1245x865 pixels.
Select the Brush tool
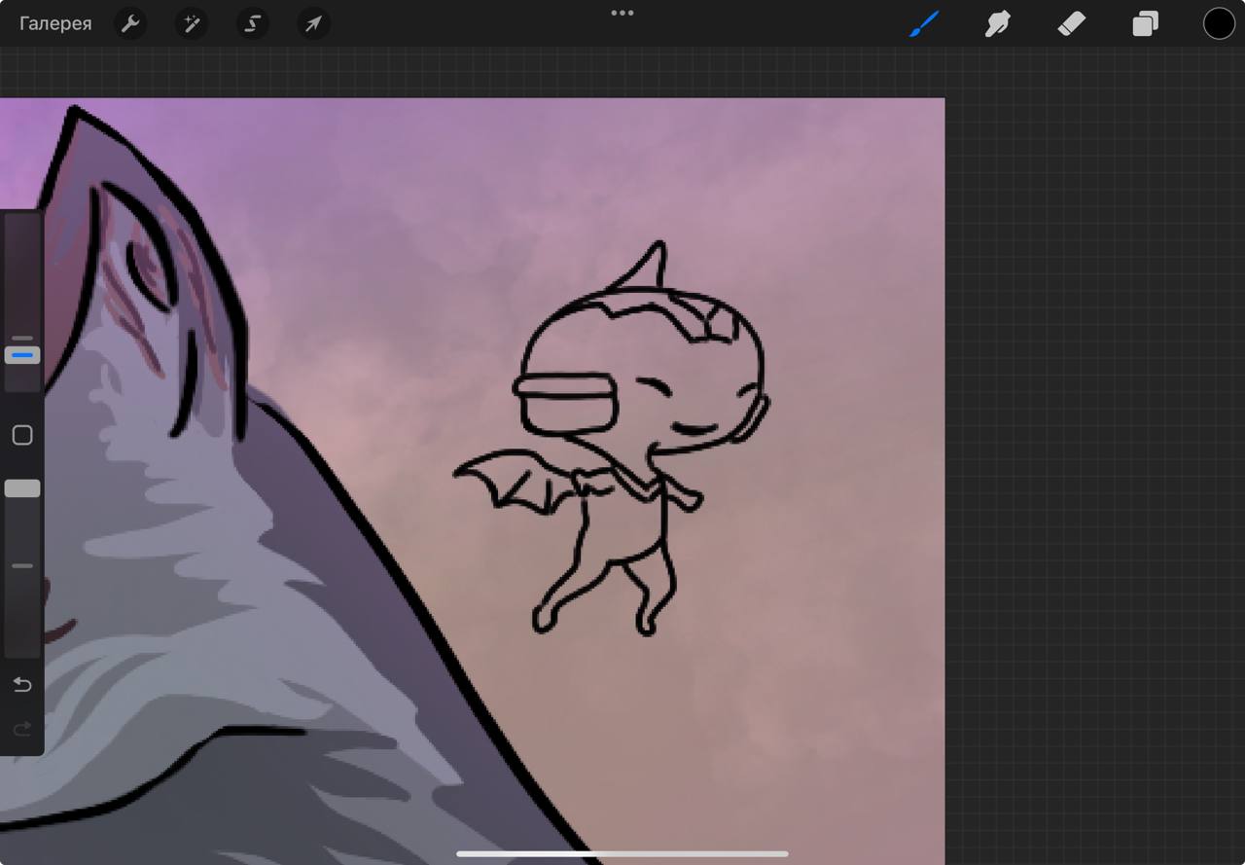coord(924,23)
